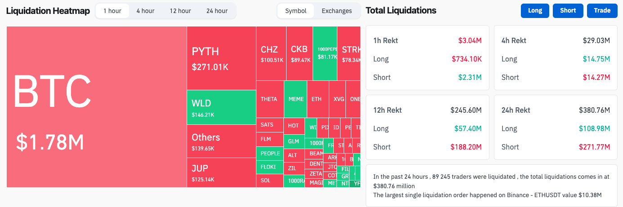The height and width of the screenshot is (207, 623).
Task: Open the Trade button
Action: tap(602, 11)
